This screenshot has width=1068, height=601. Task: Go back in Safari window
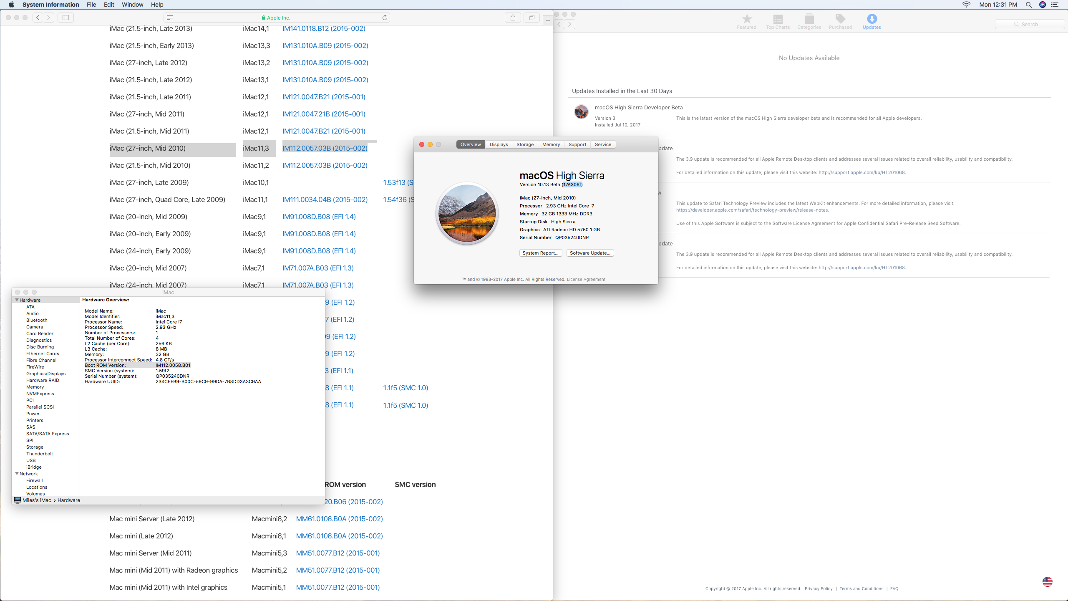tap(38, 18)
